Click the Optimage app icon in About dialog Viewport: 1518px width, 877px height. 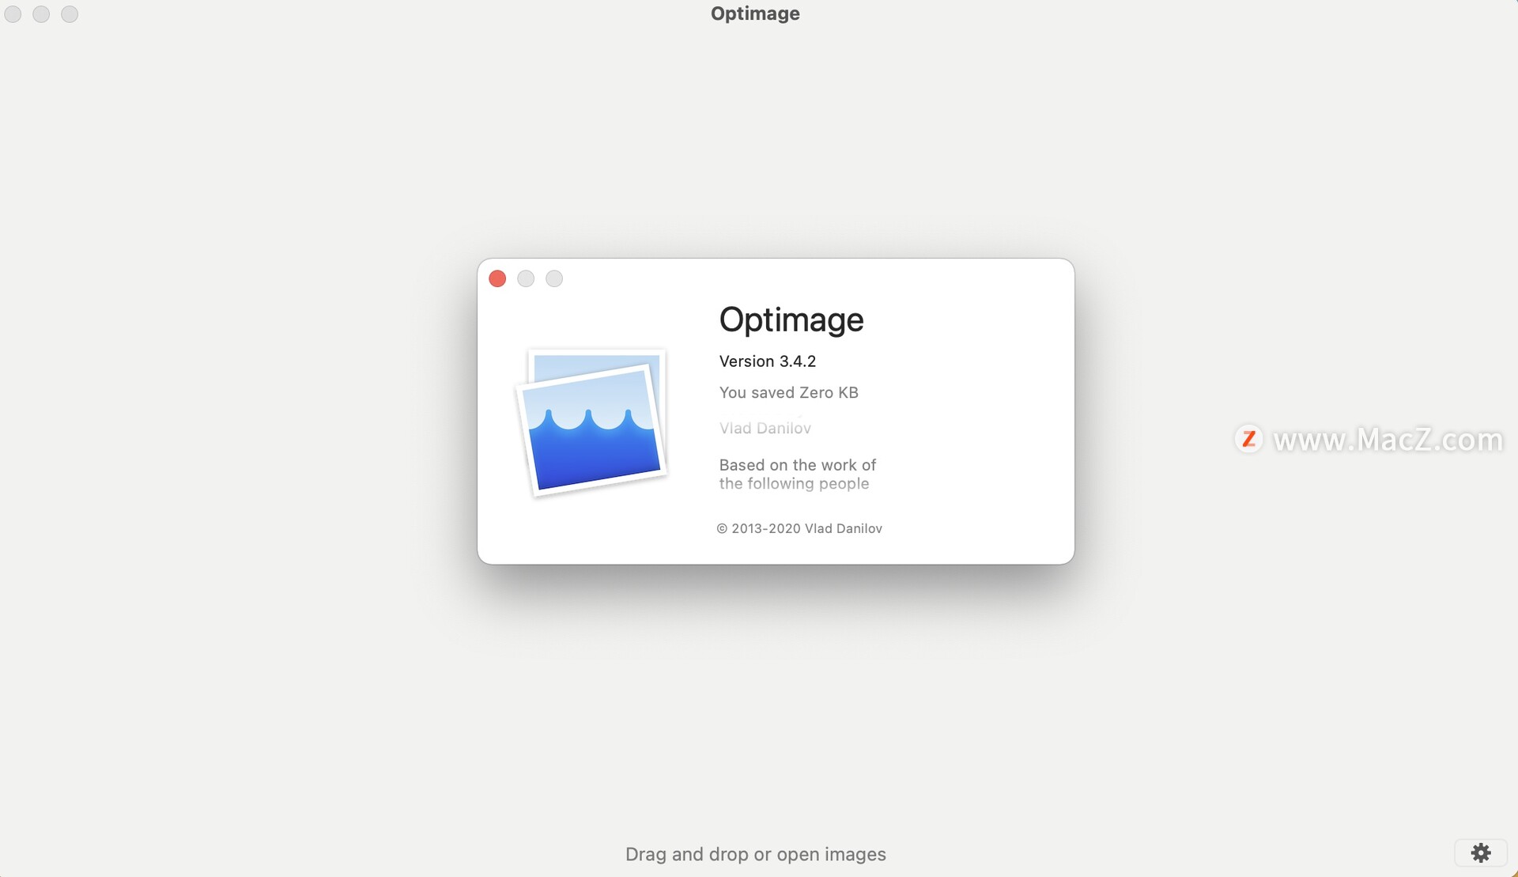[x=592, y=423]
